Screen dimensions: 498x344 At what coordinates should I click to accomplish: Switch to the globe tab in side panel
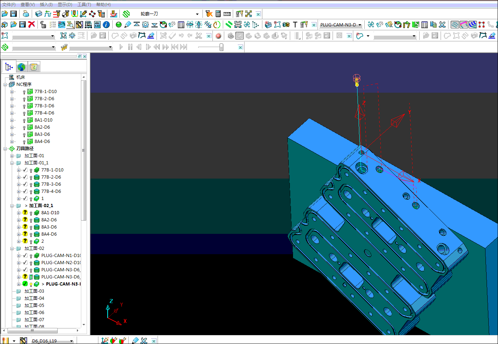pyautogui.click(x=21, y=67)
